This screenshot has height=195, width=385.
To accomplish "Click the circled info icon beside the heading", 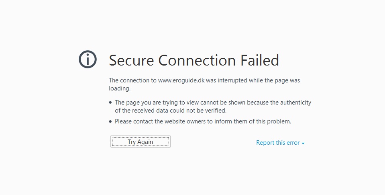I will point(88,59).
